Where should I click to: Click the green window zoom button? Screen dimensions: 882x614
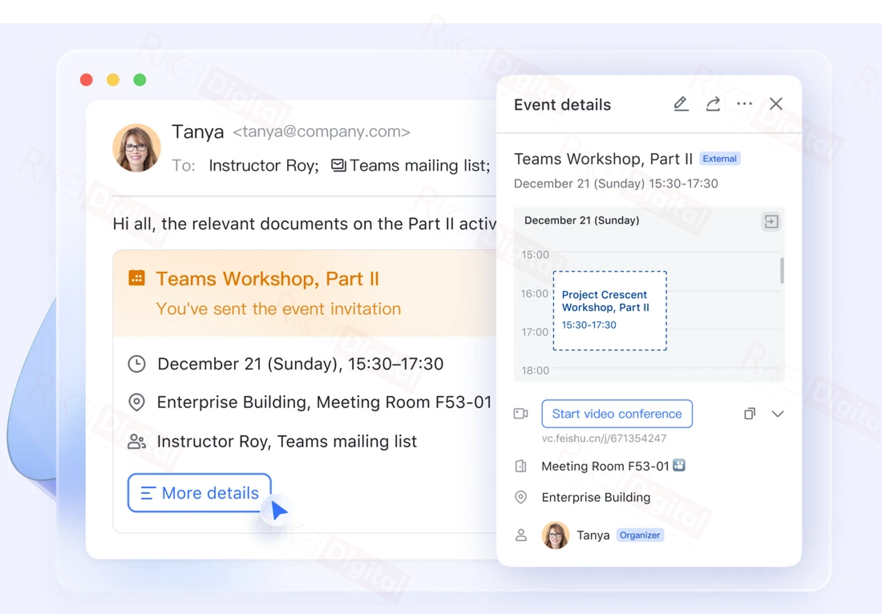pos(140,80)
